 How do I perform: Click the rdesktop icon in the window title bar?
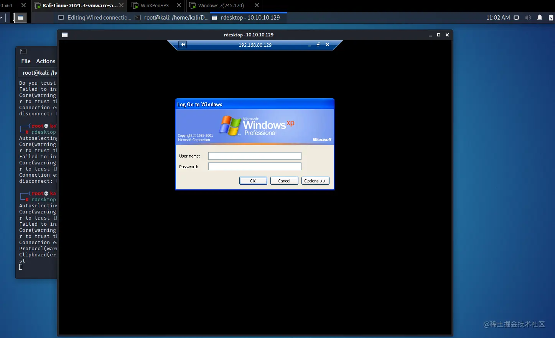64,34
